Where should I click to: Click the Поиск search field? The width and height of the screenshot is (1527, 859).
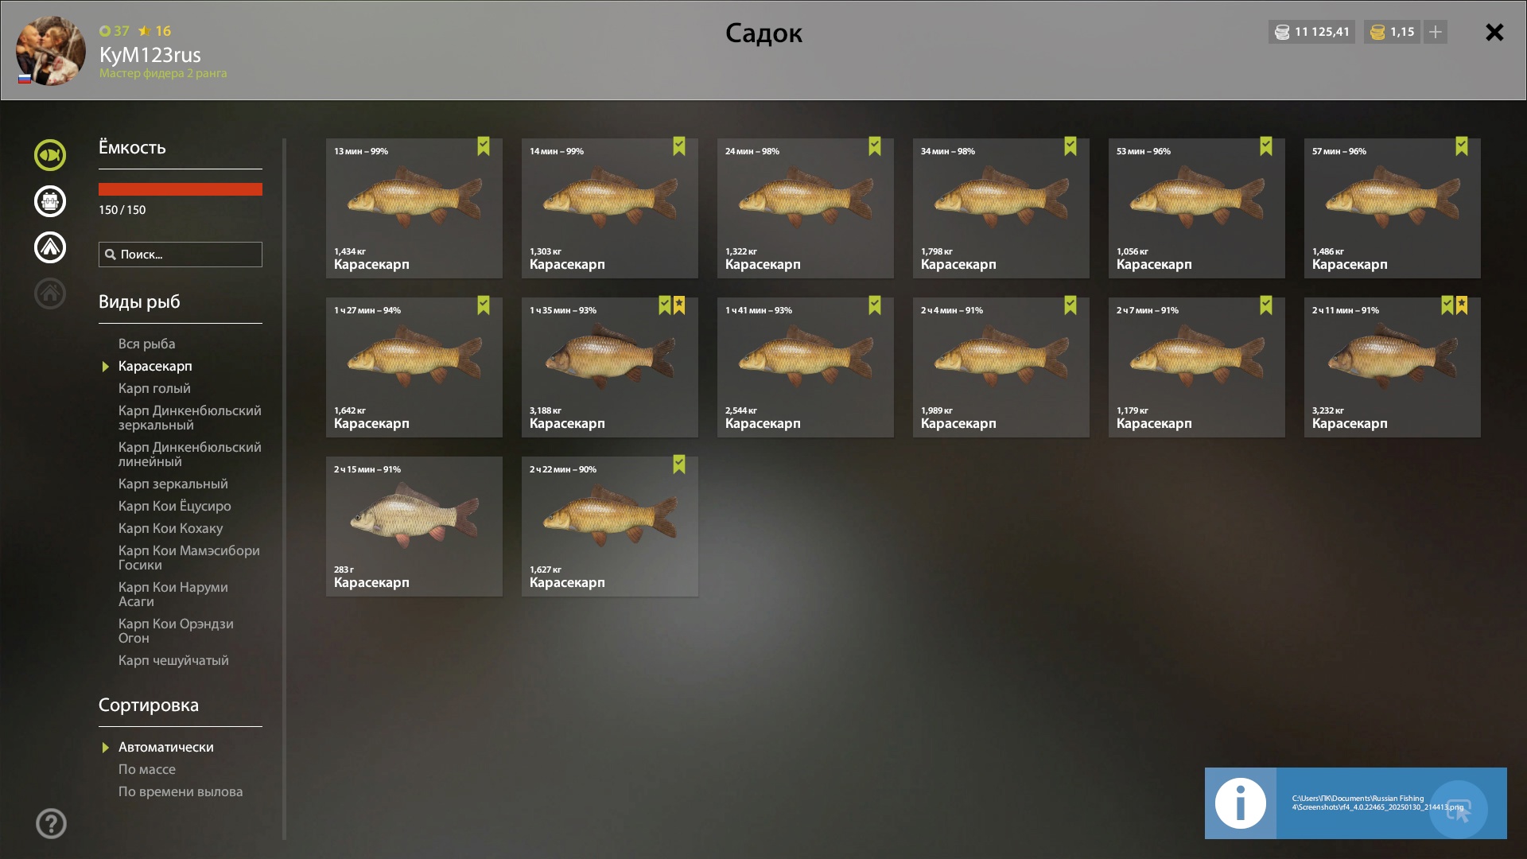181,255
